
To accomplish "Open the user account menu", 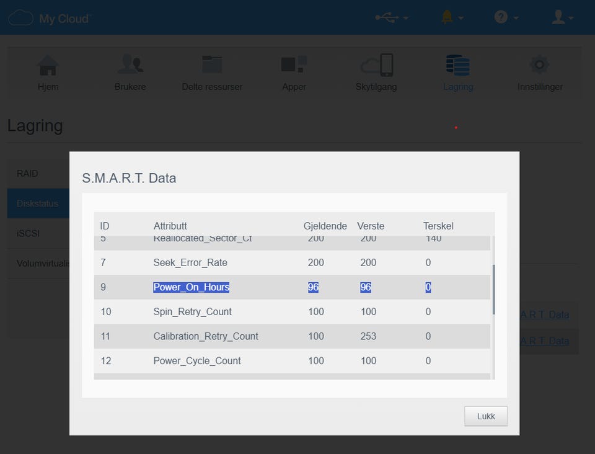I will [562, 17].
